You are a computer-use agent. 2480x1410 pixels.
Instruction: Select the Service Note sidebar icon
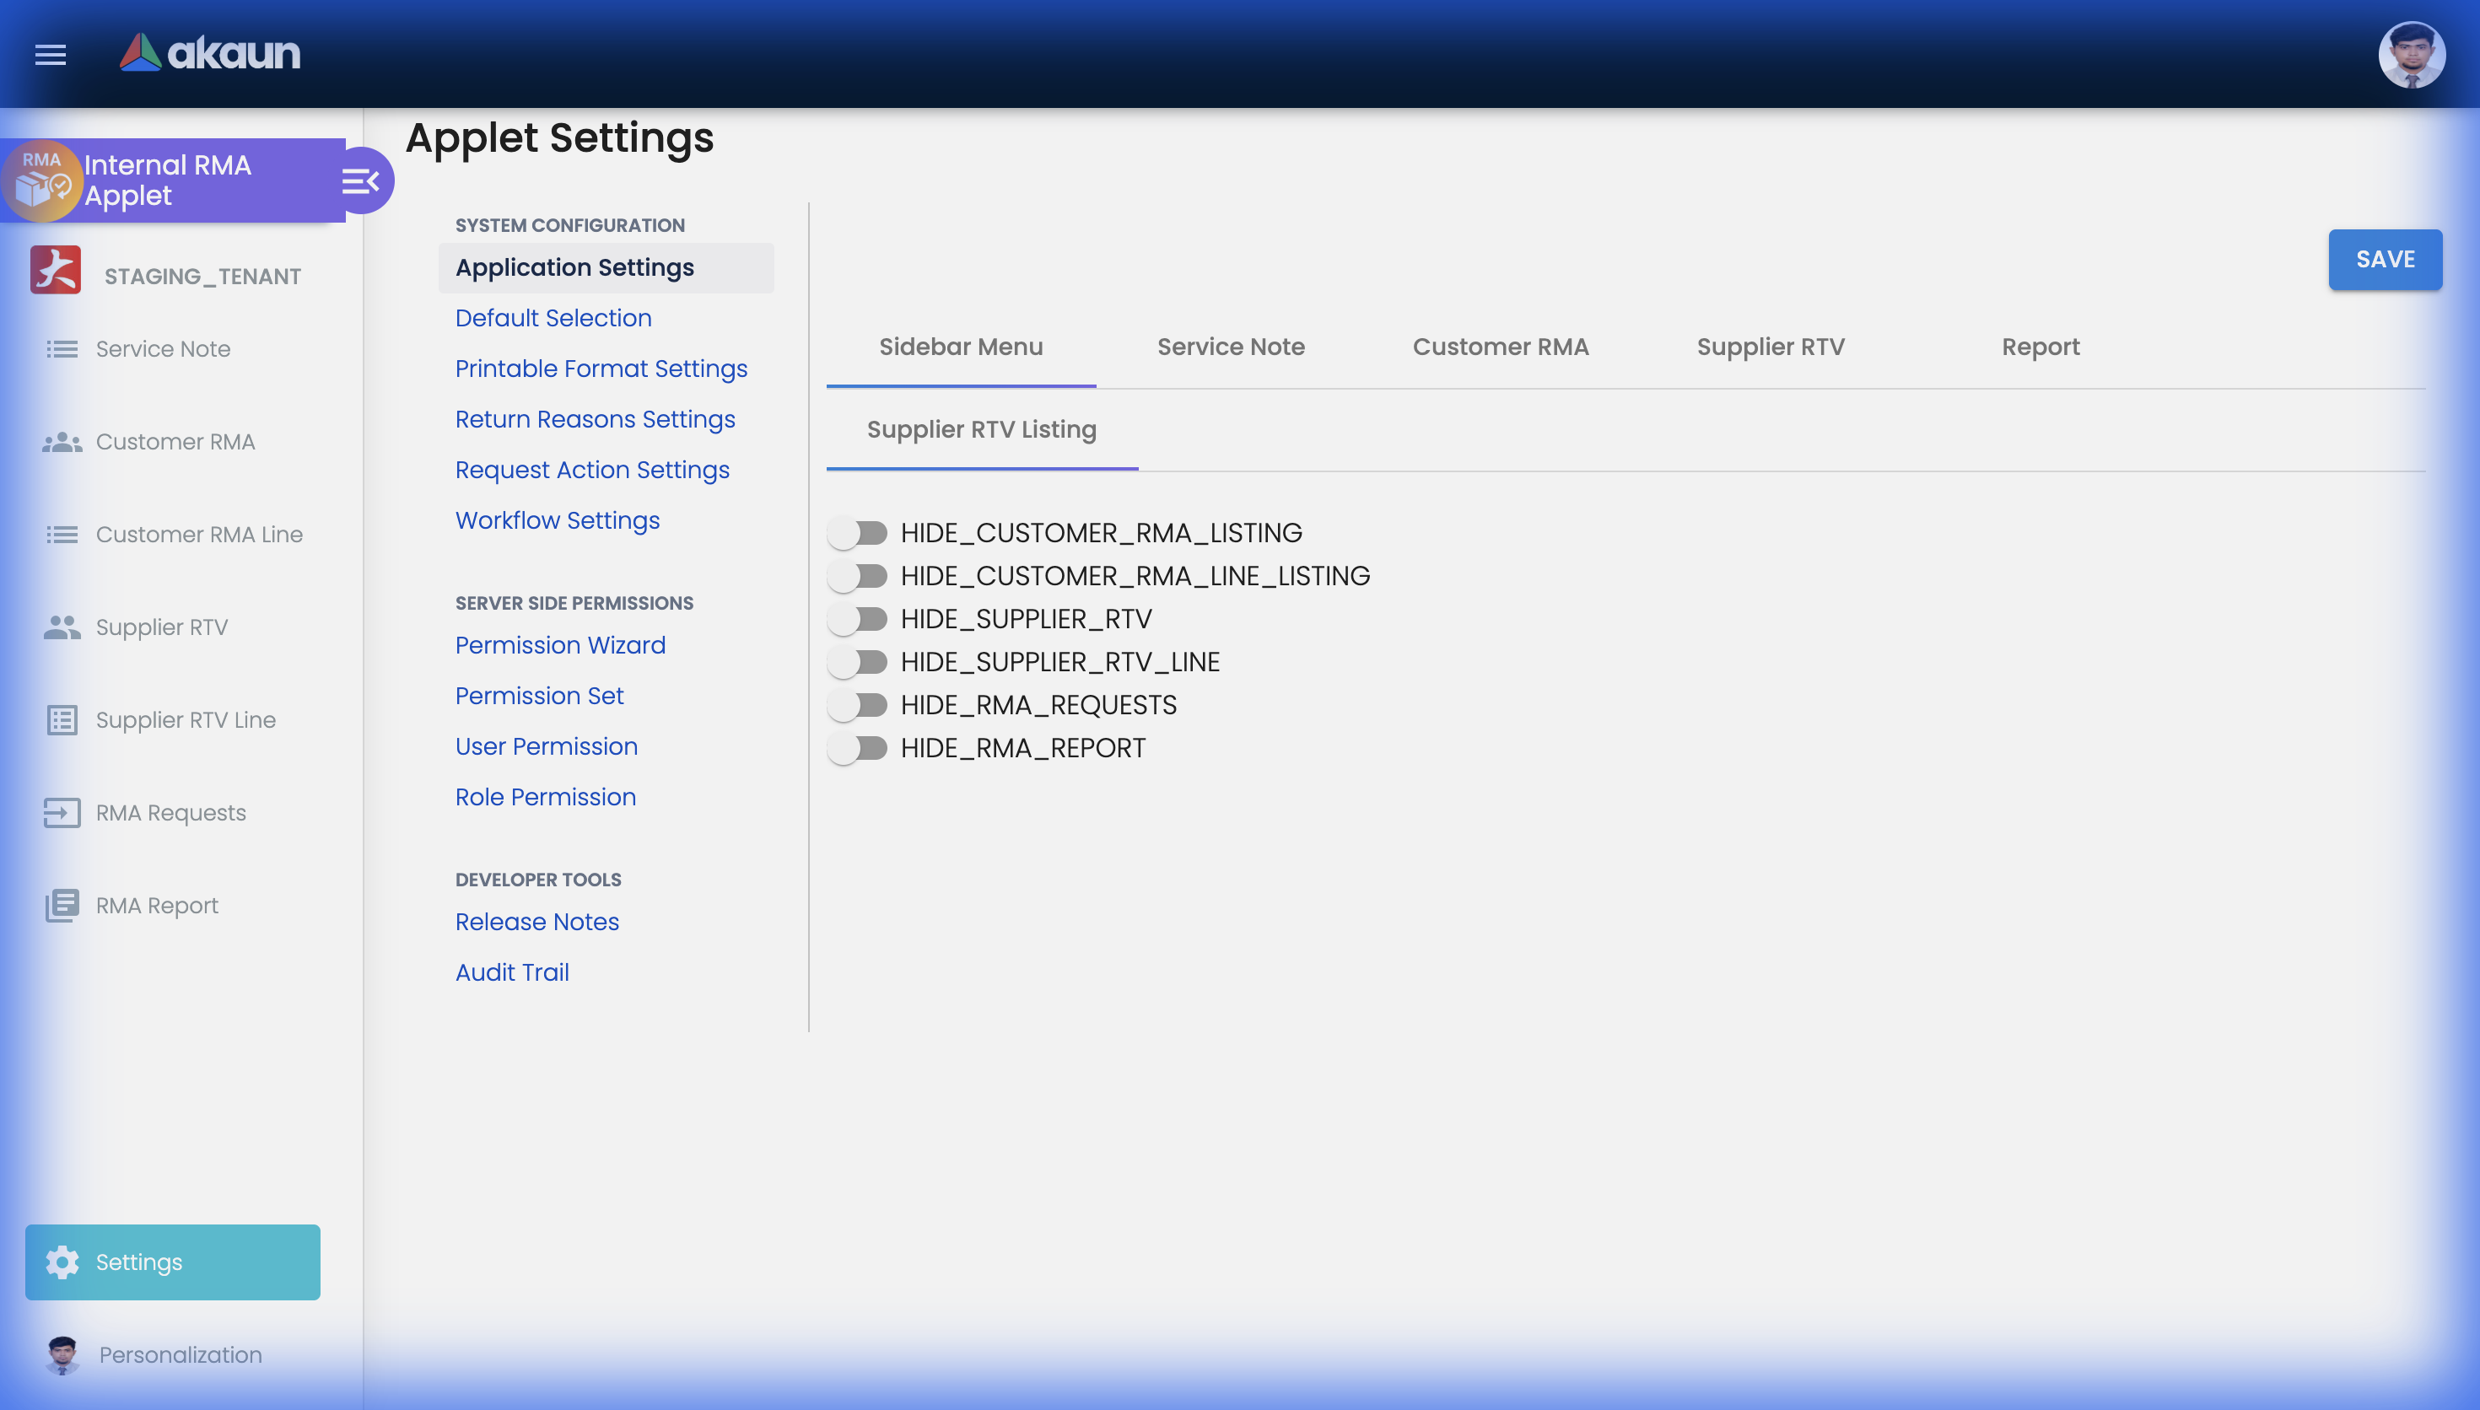tap(62, 348)
